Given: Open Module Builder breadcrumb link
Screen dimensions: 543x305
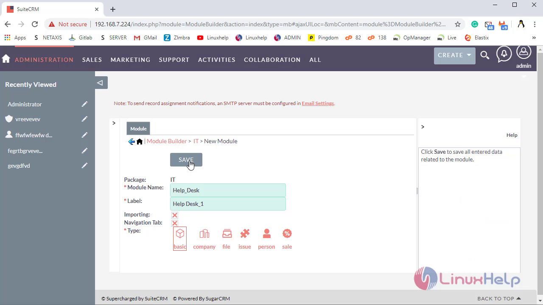Looking at the screenshot, I should (x=167, y=141).
